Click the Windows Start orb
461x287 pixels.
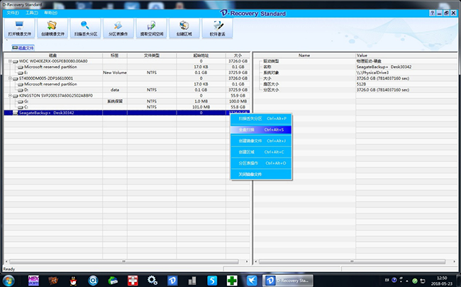9,281
